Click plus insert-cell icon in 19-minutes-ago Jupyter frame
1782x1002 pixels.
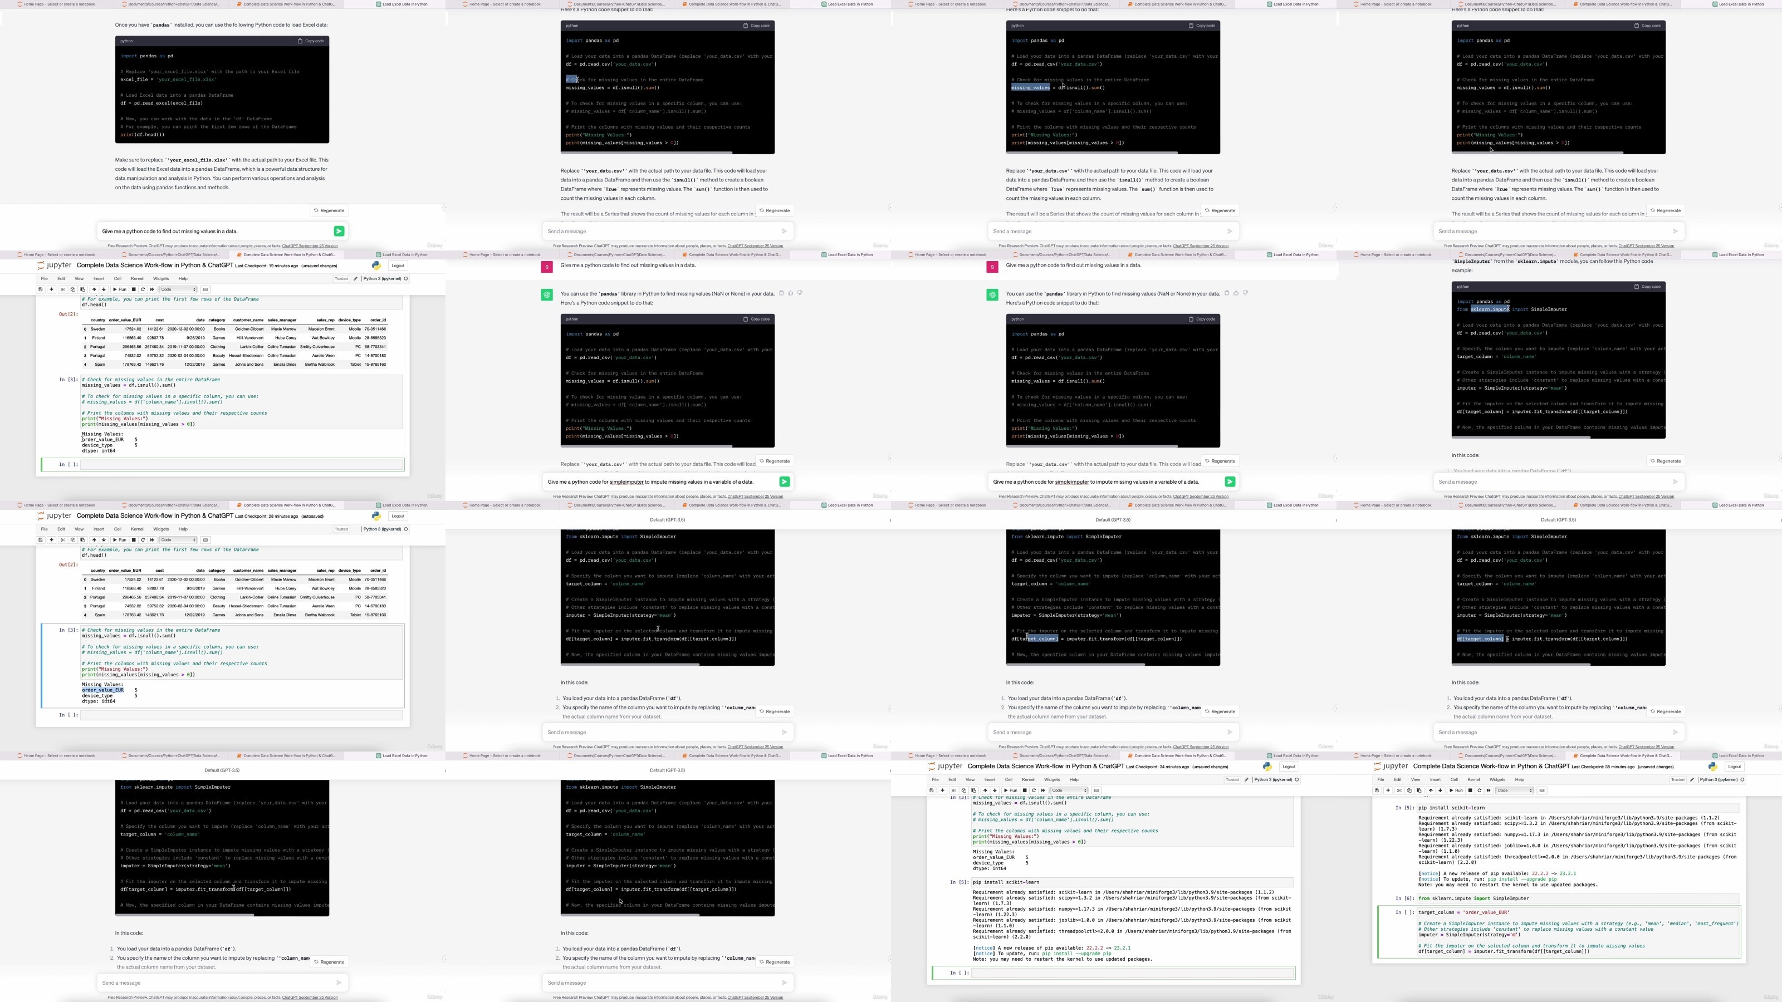[51, 289]
